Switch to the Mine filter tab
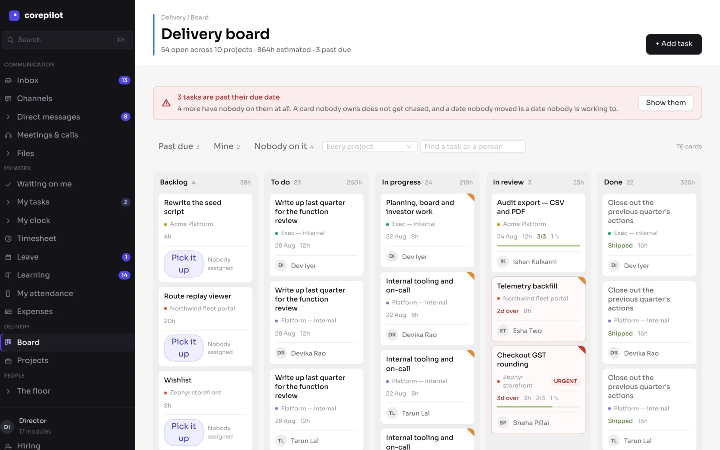 [x=227, y=146]
